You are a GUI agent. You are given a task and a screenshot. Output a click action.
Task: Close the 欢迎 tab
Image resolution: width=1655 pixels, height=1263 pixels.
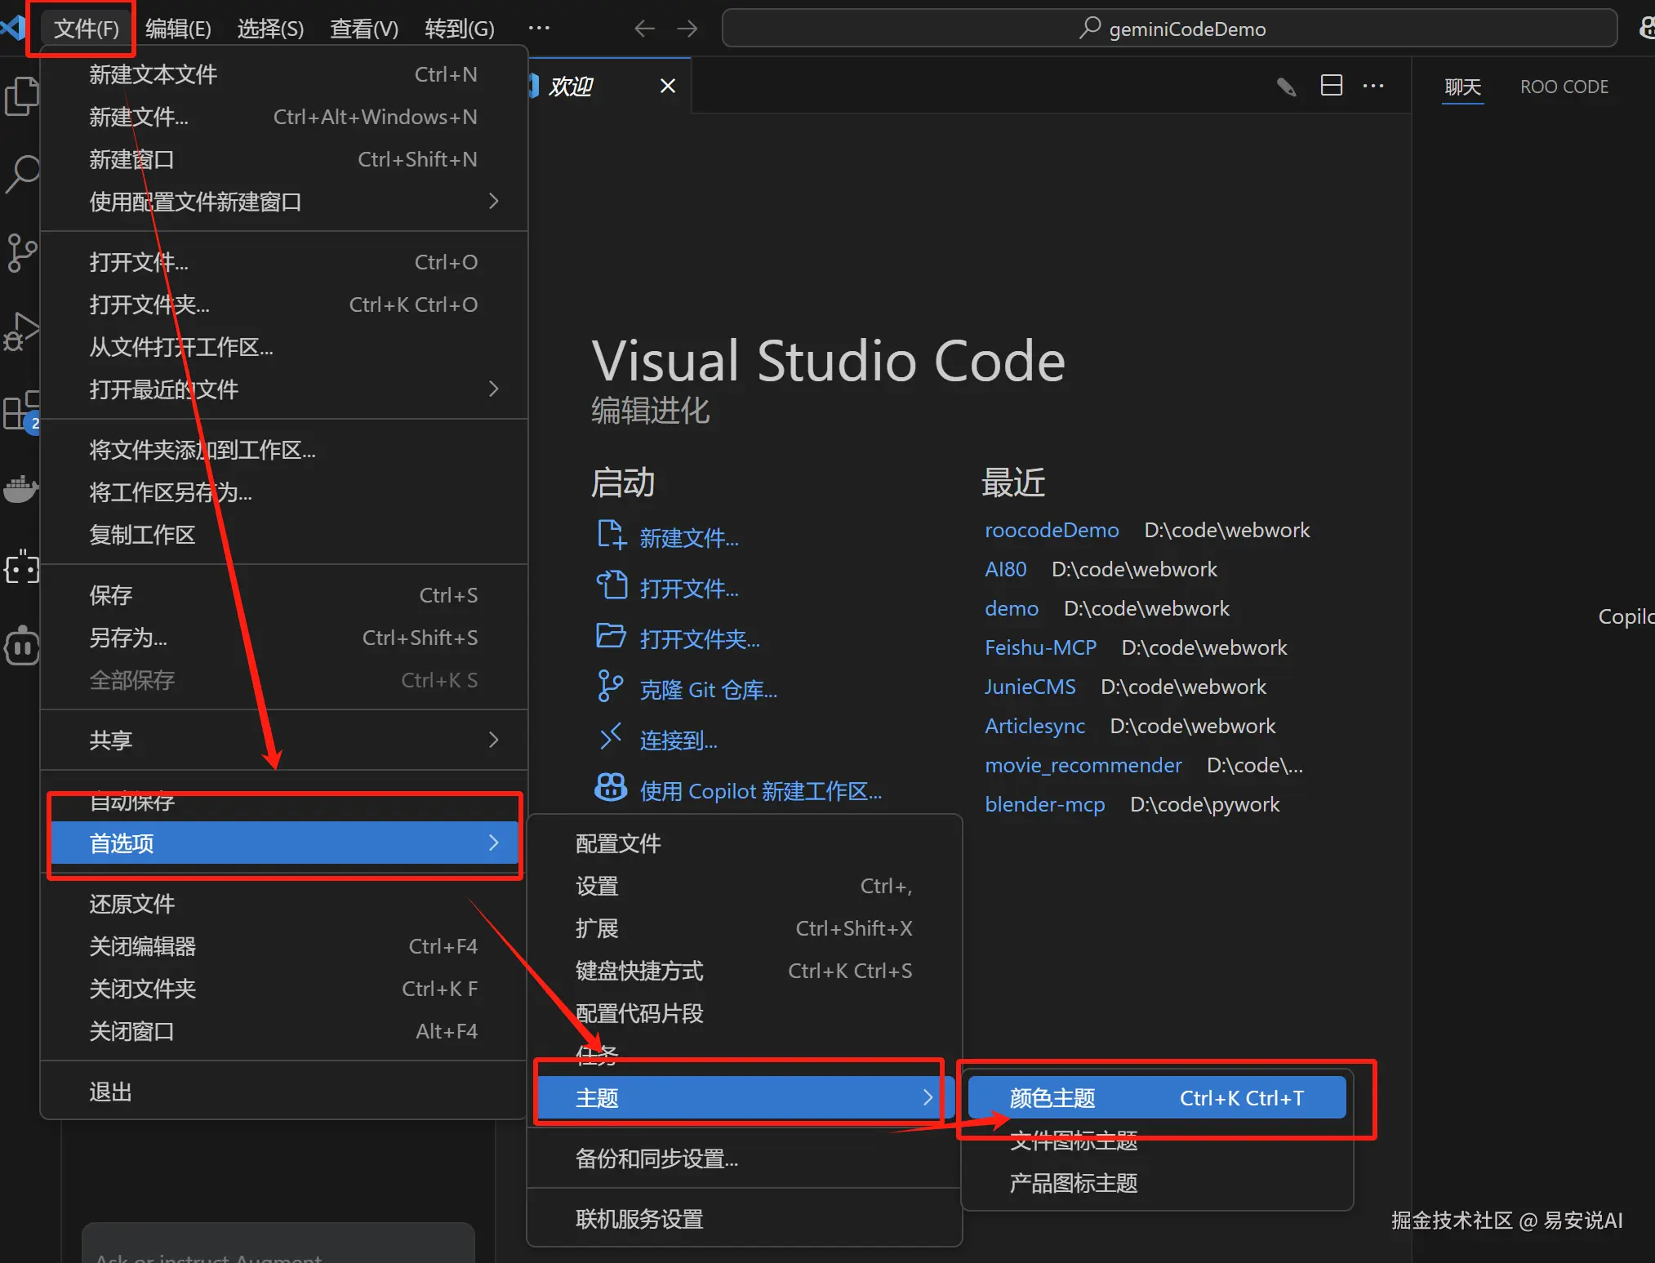click(667, 86)
